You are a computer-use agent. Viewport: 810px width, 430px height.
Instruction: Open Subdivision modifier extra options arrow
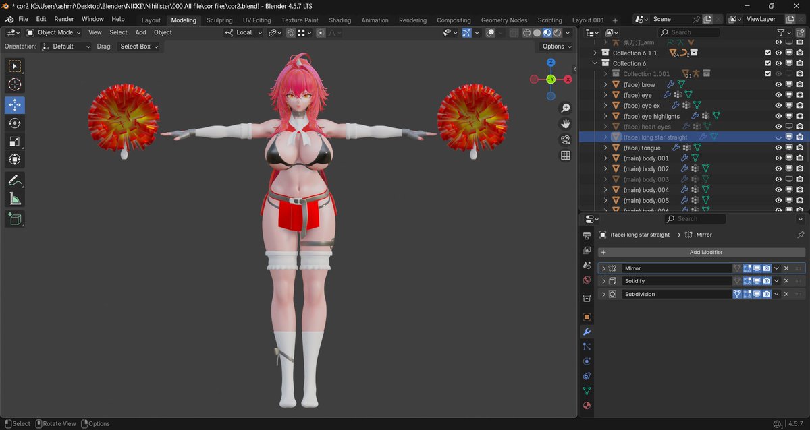(777, 294)
